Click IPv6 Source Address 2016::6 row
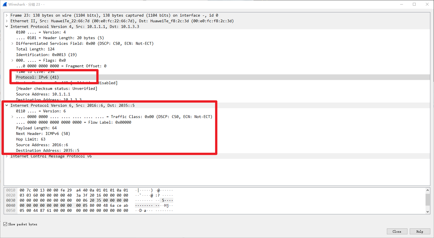The image size is (434, 238). click(42, 145)
